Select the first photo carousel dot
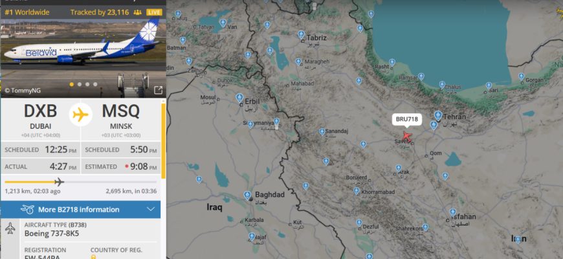Screen dimensions: 563x259 tap(72, 84)
